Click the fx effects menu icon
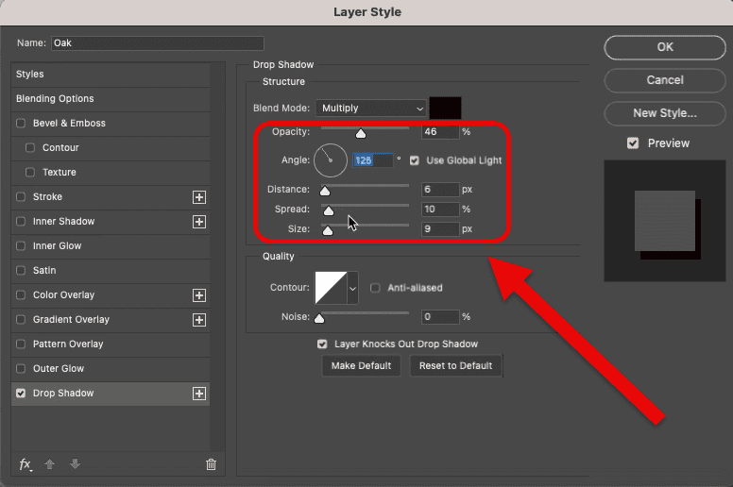 (26, 464)
